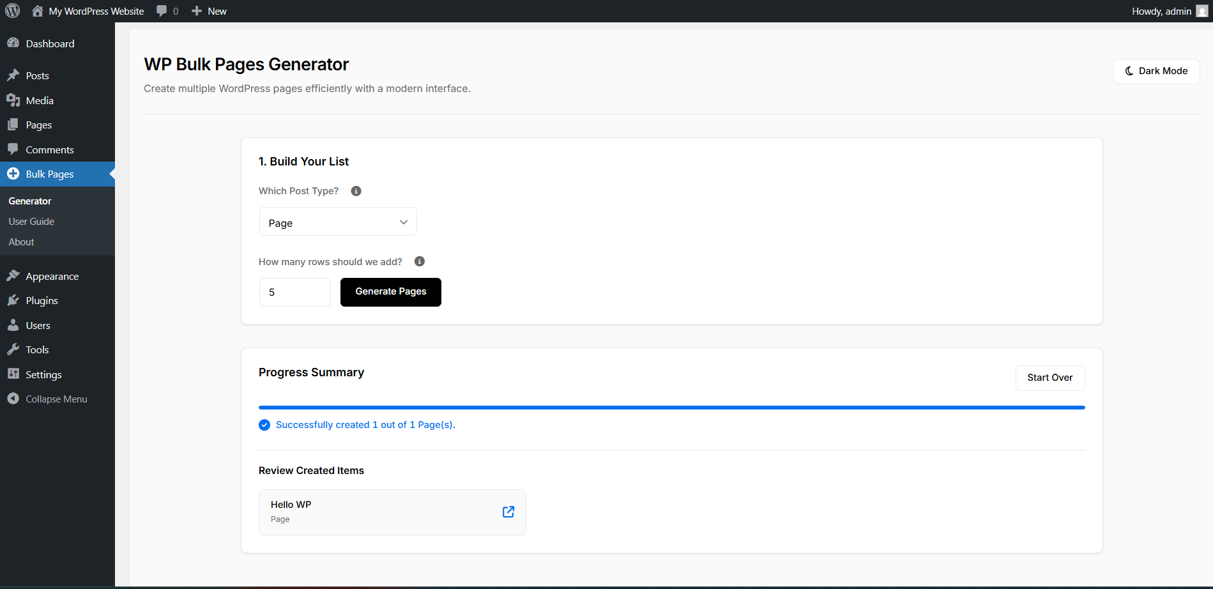Click the comment count 0 in admin bar
1213x589 pixels.
pos(176,11)
